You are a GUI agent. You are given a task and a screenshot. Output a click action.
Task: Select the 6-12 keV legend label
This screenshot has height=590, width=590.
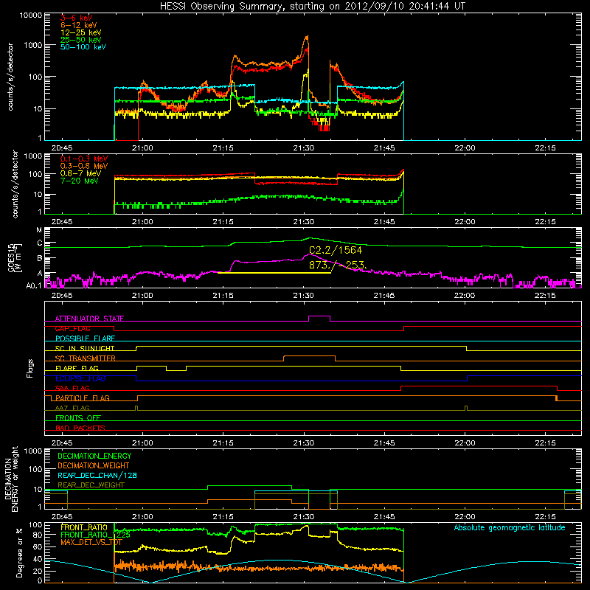79,25
